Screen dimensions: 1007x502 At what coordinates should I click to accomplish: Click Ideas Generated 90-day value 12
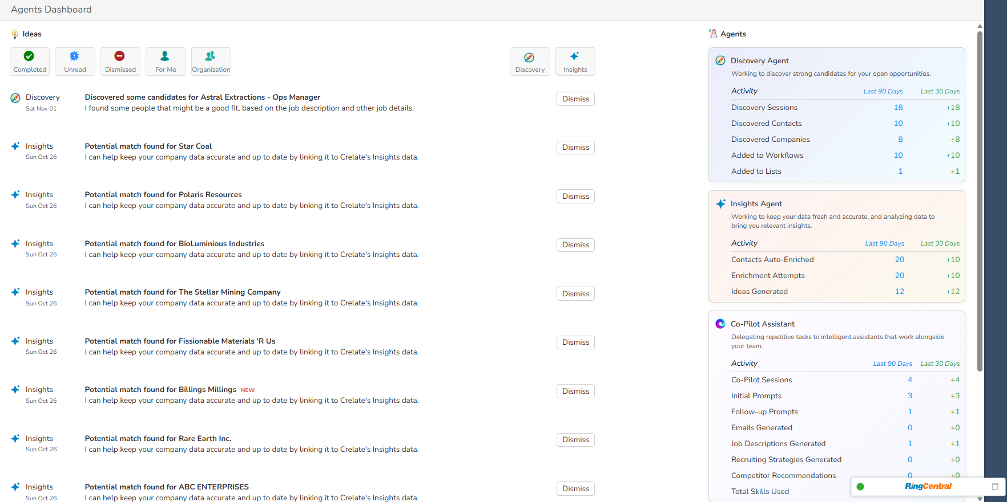pyautogui.click(x=900, y=292)
